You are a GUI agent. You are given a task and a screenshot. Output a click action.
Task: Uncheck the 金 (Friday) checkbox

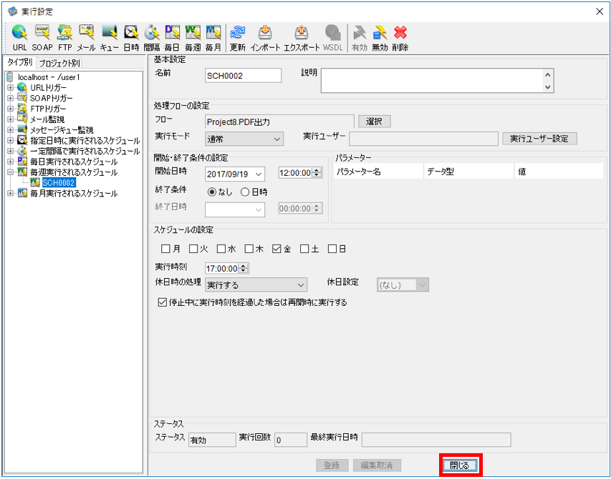pos(276,249)
